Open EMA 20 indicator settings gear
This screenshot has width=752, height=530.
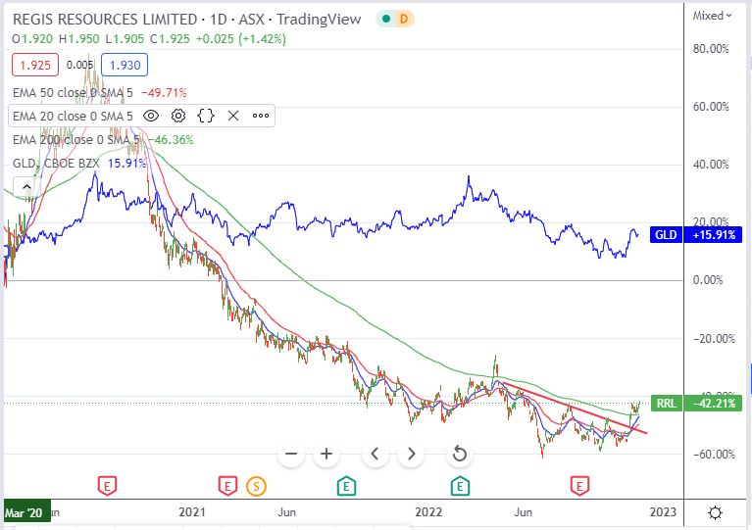click(178, 116)
